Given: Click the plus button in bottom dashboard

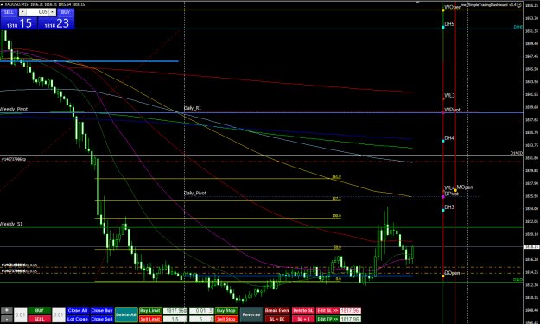Looking at the screenshot, I should pyautogui.click(x=7, y=310).
